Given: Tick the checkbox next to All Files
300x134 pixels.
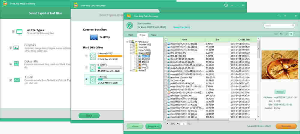Looking at the screenshot, I should click(x=130, y=41).
